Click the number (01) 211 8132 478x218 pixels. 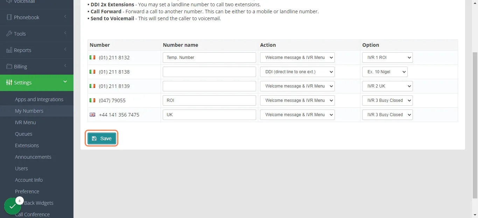(114, 58)
